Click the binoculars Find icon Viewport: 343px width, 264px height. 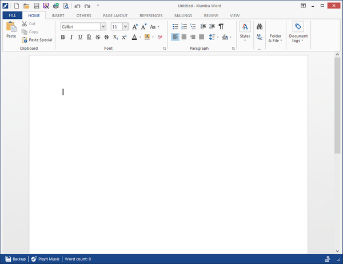[x=259, y=26]
